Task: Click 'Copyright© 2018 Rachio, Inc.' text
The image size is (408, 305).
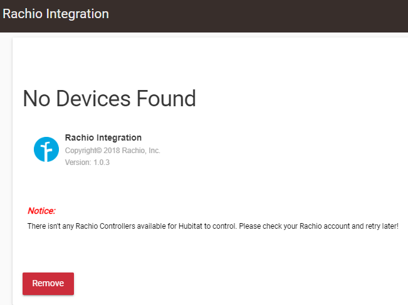Action: 112,151
